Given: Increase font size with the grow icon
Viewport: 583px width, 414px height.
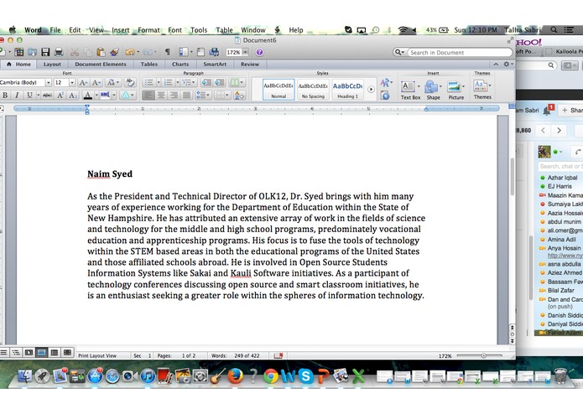Looking at the screenshot, I should (x=83, y=82).
